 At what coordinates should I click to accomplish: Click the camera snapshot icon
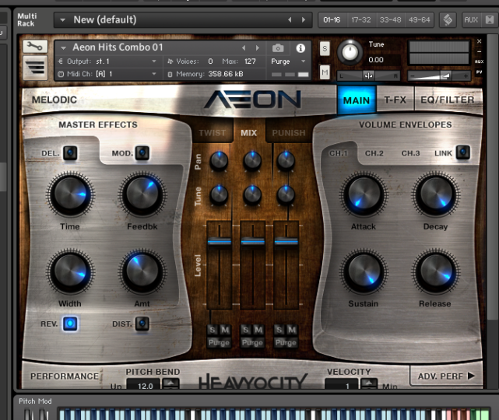[x=278, y=48]
